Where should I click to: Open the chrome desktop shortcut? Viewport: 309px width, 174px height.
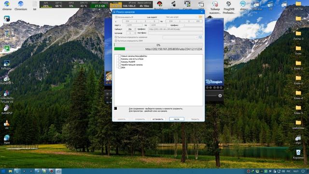[7, 5]
